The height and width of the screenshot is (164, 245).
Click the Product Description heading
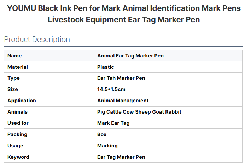(x=37, y=40)
